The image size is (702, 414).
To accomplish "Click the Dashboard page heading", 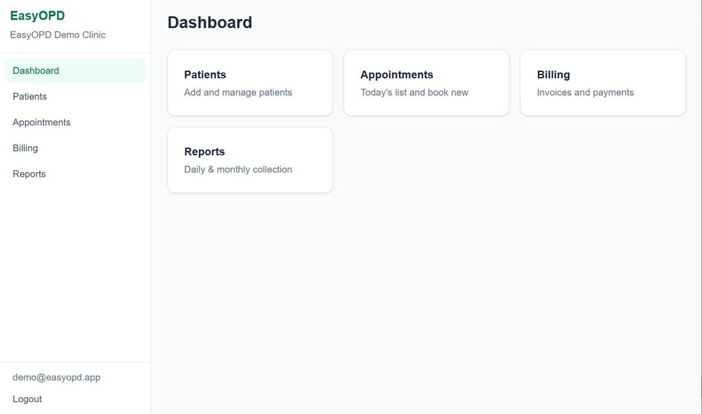I will [x=210, y=22].
